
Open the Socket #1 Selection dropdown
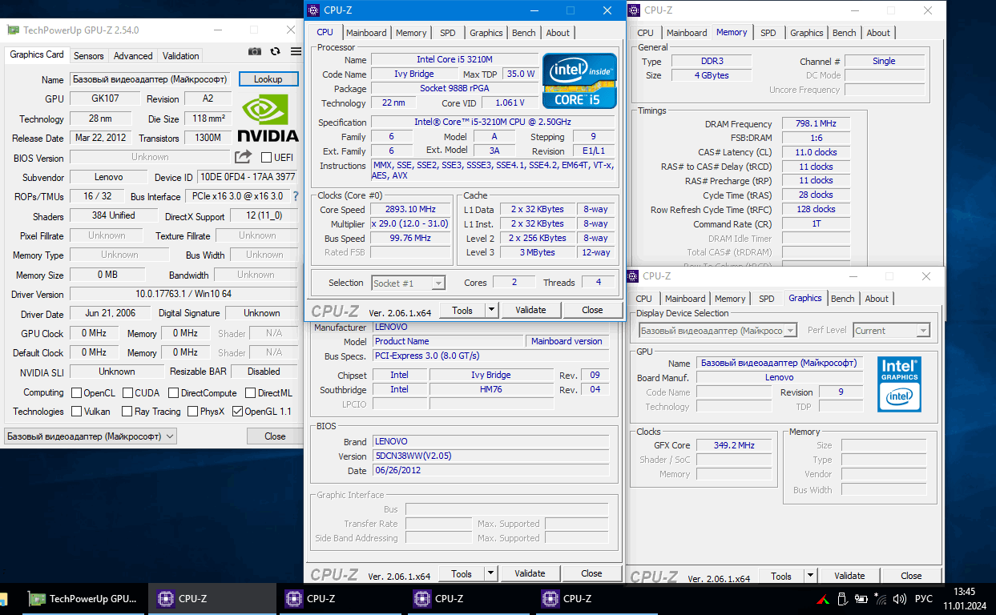click(x=409, y=283)
